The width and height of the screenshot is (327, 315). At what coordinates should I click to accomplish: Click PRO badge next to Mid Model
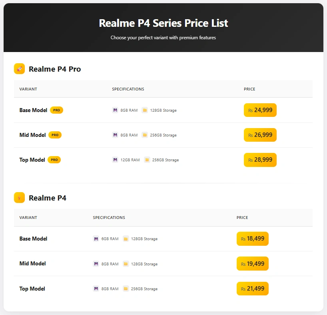tap(55, 135)
